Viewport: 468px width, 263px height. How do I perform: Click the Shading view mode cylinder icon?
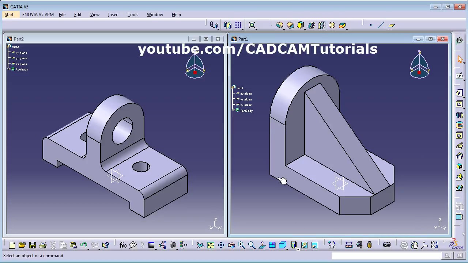coord(293,245)
